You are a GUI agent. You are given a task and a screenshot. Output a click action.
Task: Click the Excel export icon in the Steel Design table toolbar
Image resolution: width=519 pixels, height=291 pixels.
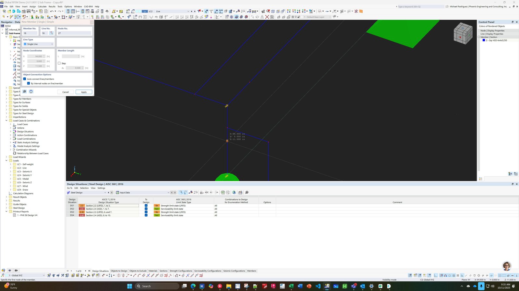223,192
